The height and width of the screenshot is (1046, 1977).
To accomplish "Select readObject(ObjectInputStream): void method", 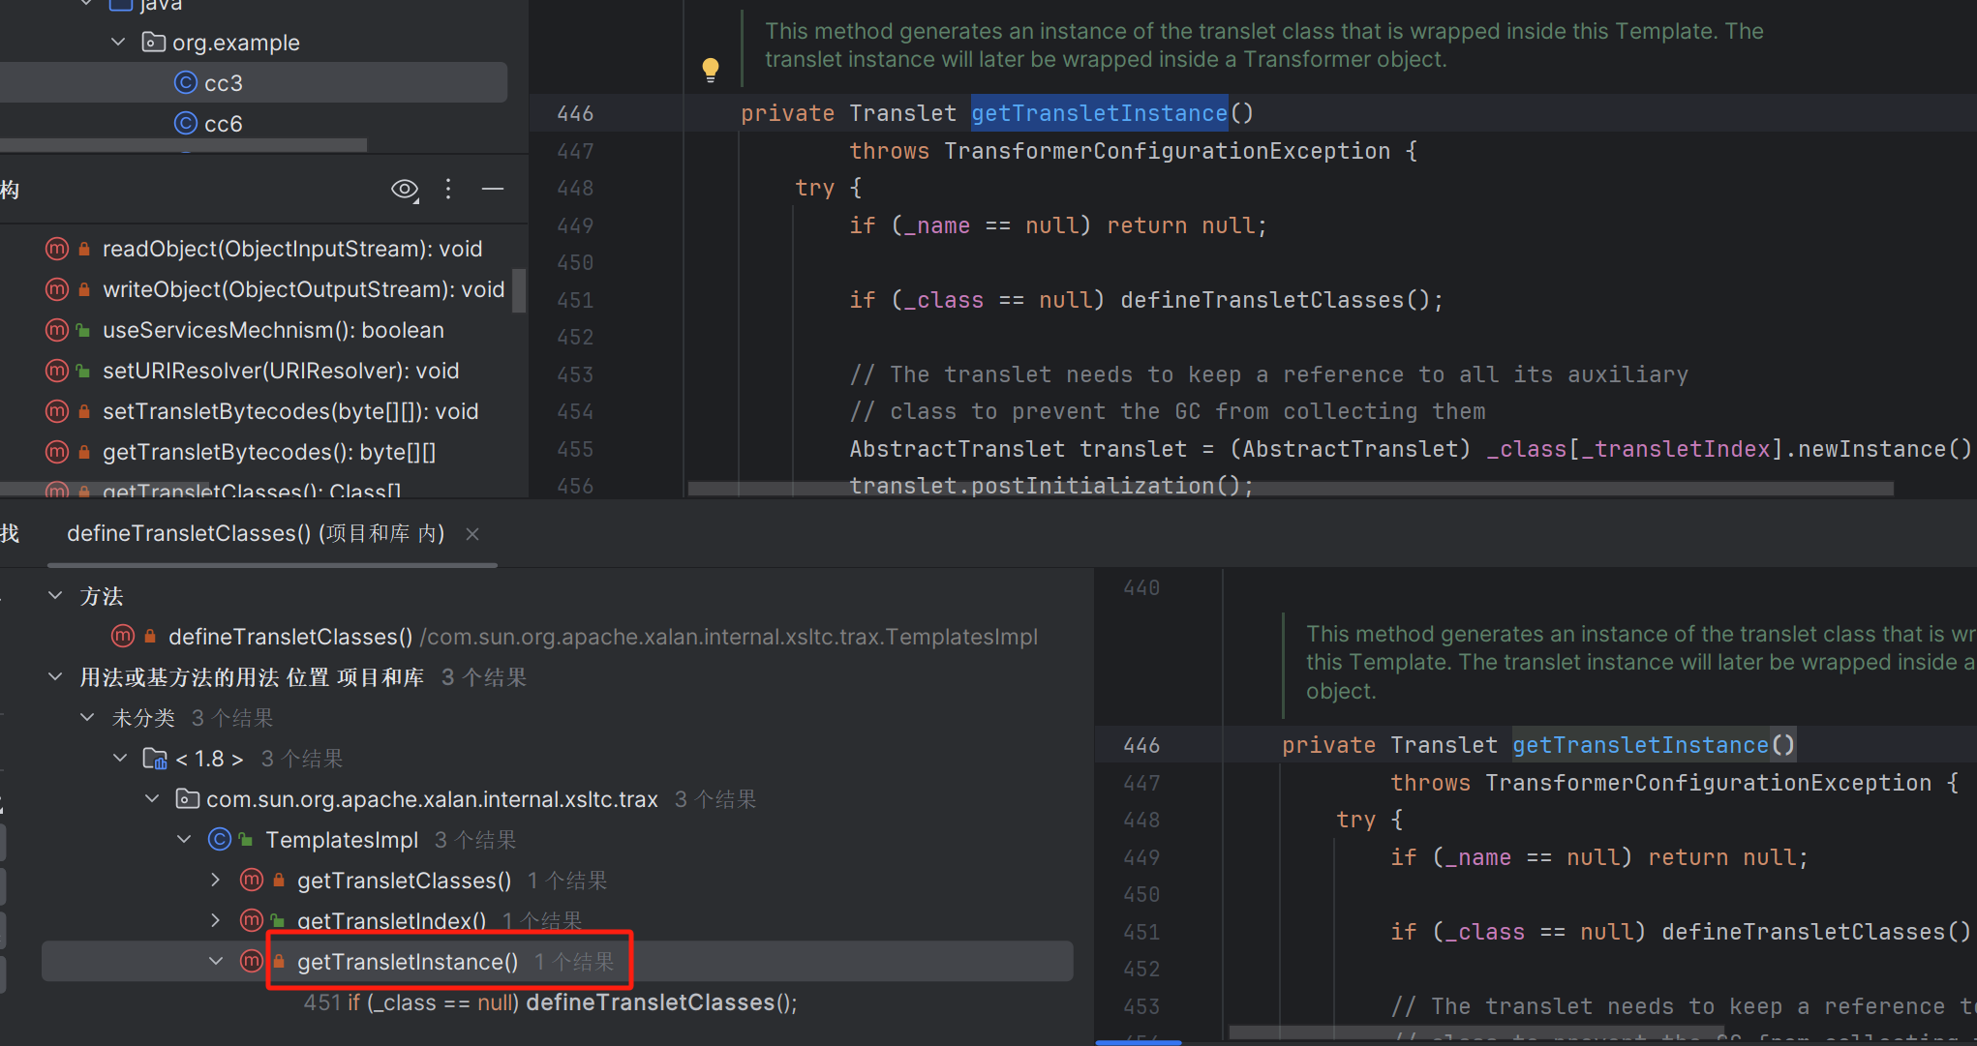I will 292,249.
